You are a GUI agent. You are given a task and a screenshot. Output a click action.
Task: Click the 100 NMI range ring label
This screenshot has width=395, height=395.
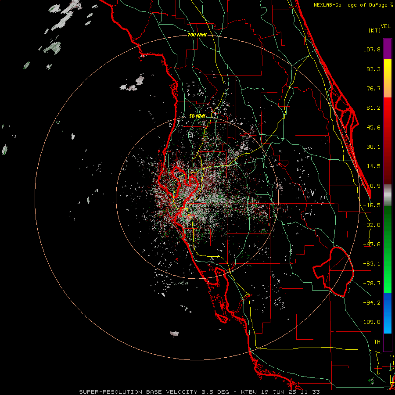197,35
